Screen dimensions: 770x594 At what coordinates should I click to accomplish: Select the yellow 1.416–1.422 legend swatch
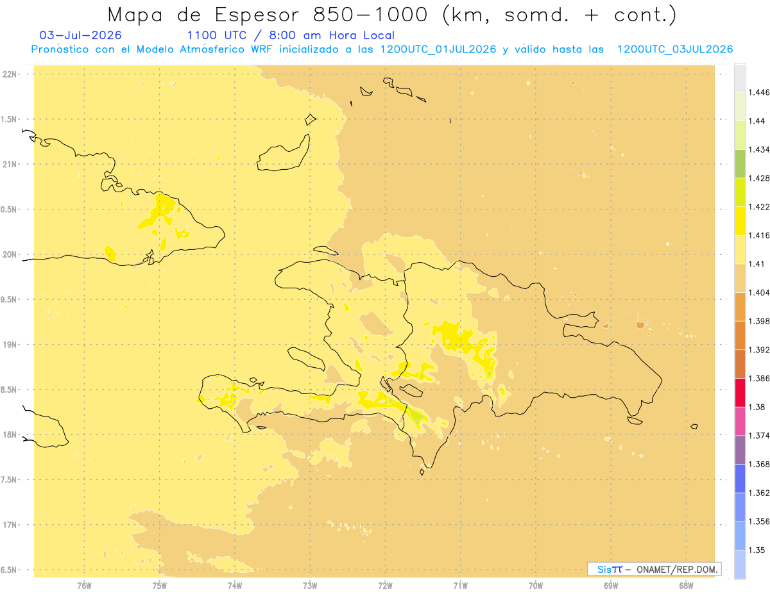pyautogui.click(x=740, y=221)
